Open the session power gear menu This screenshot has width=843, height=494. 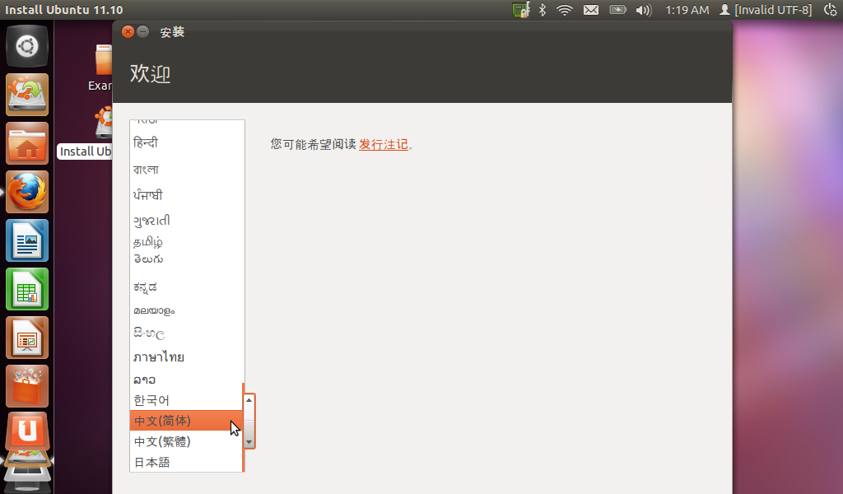pyautogui.click(x=831, y=10)
